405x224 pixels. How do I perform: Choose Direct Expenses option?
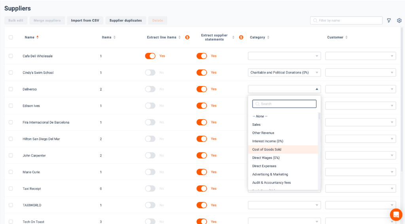click(x=283, y=166)
